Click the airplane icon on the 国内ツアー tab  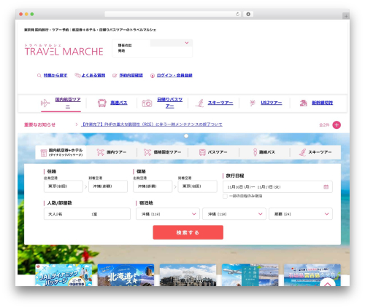101,152
